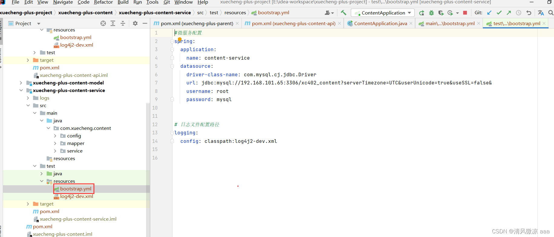The width and height of the screenshot is (554, 237).
Task: Click Git Push green arrow icon
Action: pyautogui.click(x=509, y=13)
